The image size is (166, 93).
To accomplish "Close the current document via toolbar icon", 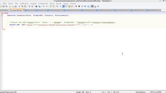I will pos(10,6).
